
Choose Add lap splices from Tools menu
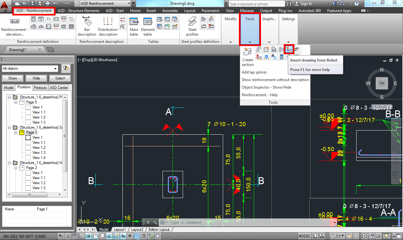(254, 72)
